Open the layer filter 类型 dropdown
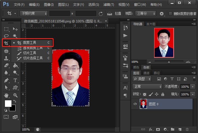Image resolution: width=198 pixels, height=133 pixels. (142, 79)
